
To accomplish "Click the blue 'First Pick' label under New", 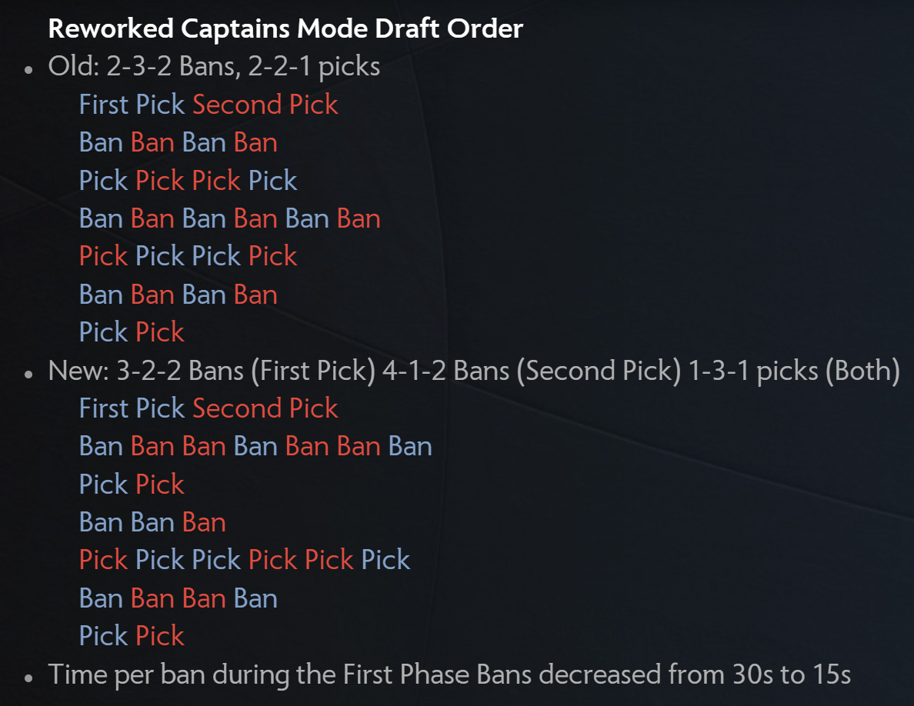I will [132, 408].
